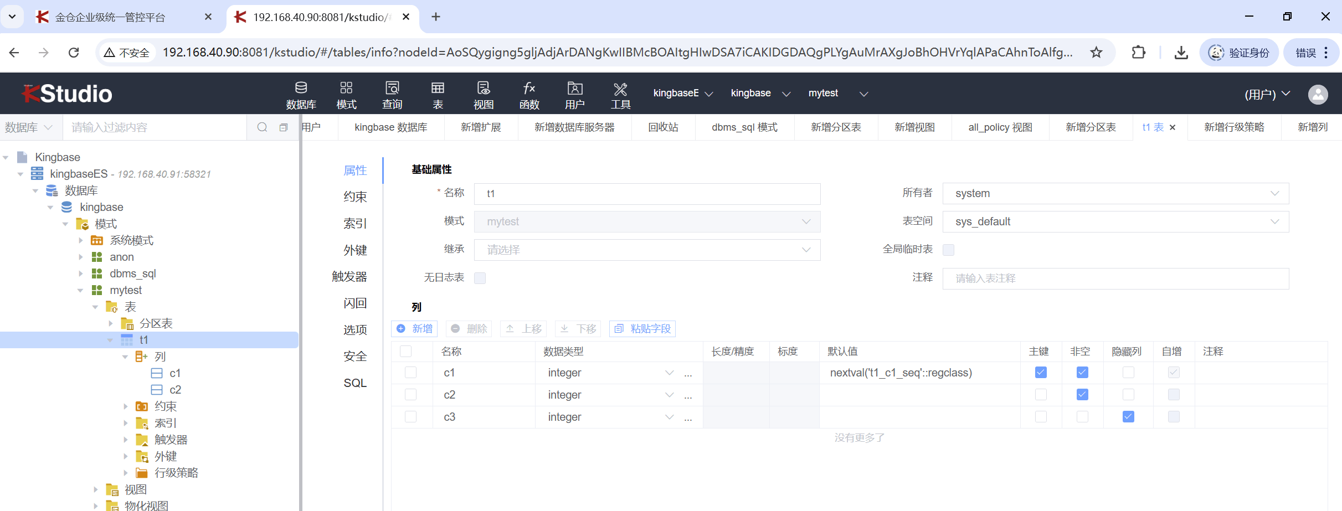Go back in browser history
The height and width of the screenshot is (511, 1342).
click(14, 53)
